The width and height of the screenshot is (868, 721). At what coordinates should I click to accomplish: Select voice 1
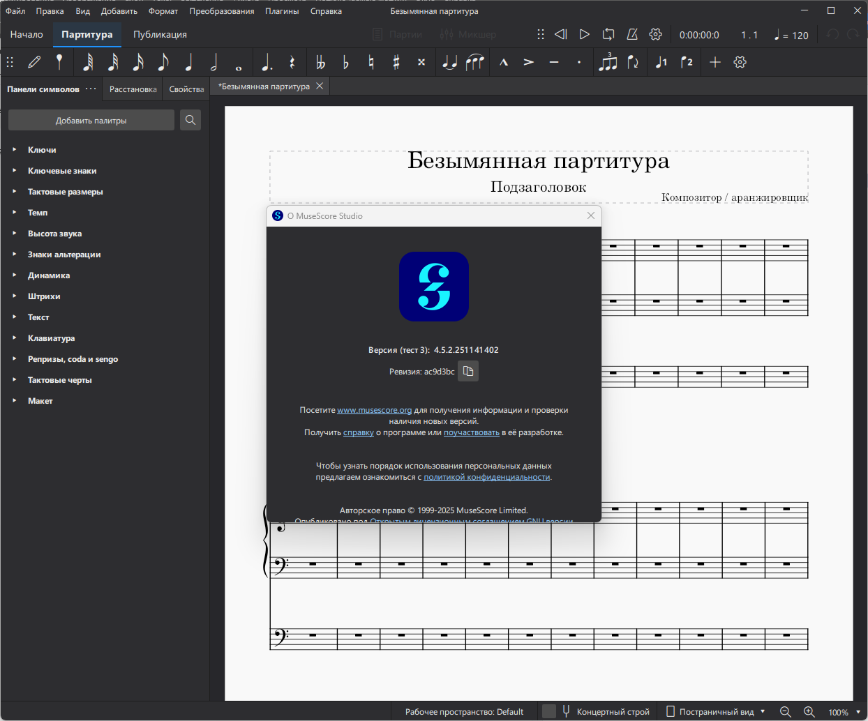coord(661,62)
